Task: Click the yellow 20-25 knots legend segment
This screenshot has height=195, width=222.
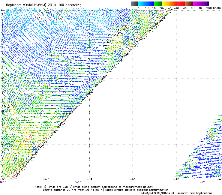Action: pyautogui.click(x=166, y=4)
